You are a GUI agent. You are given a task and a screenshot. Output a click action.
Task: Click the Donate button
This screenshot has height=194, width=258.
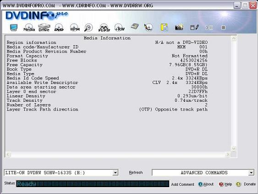pos(250,184)
